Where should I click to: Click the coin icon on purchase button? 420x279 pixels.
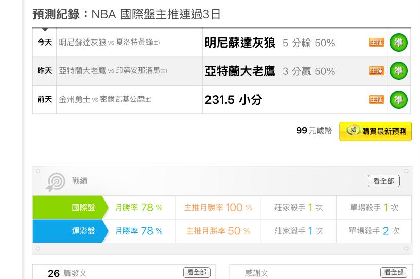coord(353,131)
